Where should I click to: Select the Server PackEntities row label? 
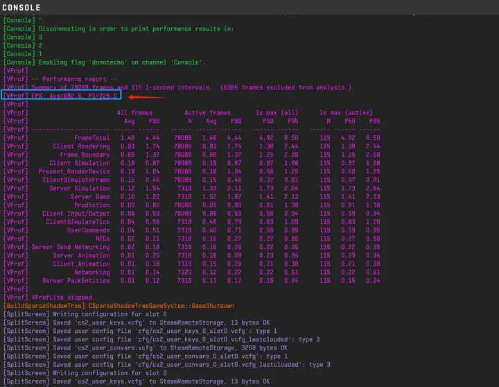[x=76, y=281]
